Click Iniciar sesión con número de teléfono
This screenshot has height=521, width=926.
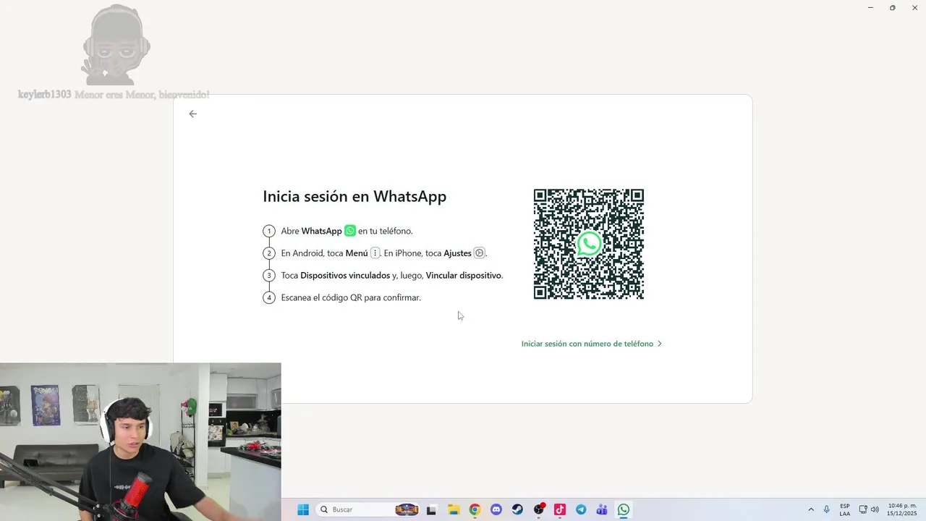point(592,344)
